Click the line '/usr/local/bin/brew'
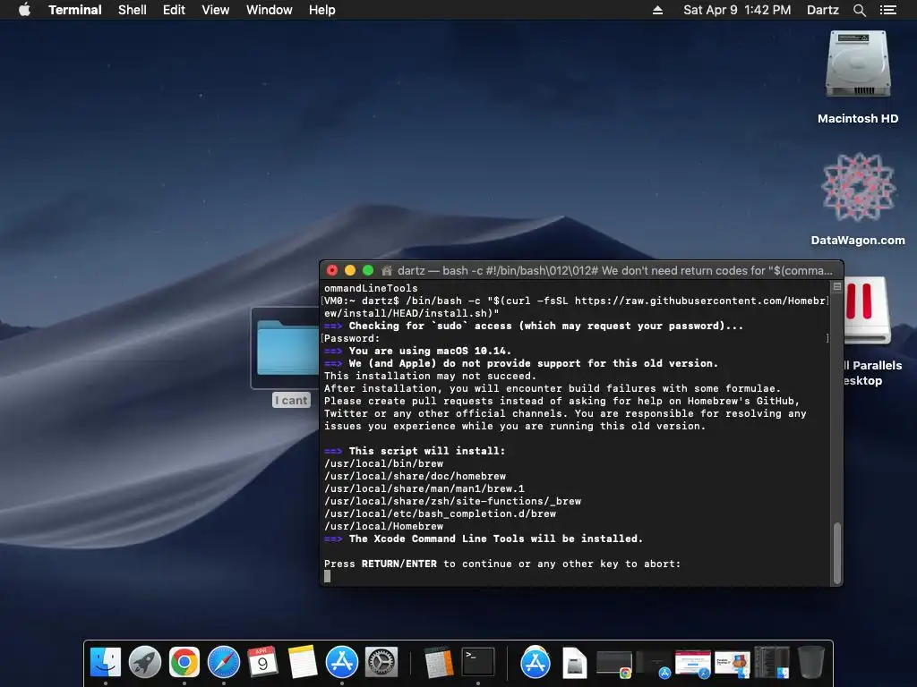Viewport: 917px width, 687px height. click(383, 463)
